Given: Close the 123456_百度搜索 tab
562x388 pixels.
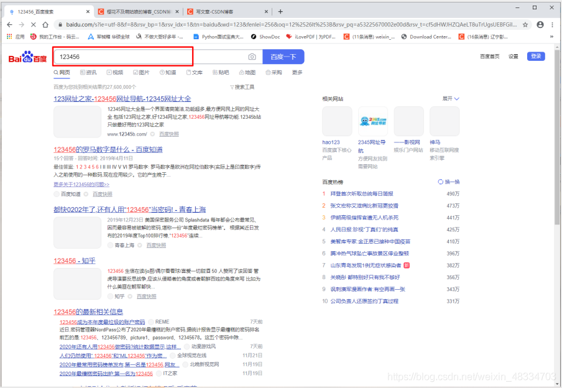Looking at the screenshot, I should (88, 11).
